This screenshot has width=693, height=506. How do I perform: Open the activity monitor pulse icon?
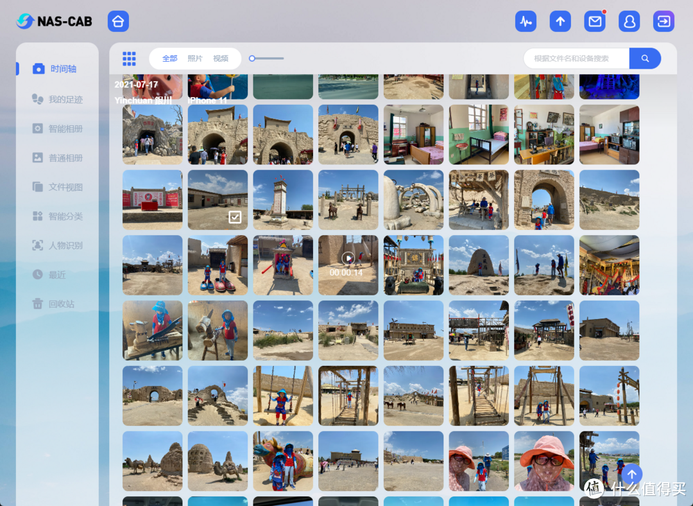coord(526,21)
